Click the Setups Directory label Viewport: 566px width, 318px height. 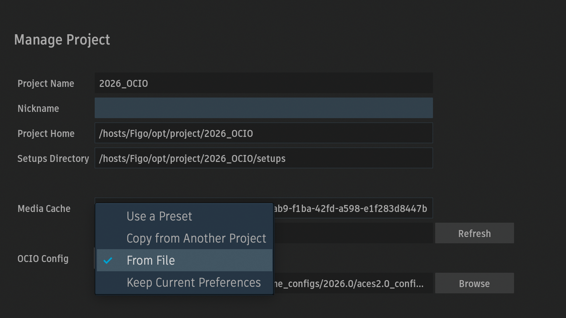pos(53,159)
